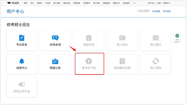Open the 资讯 navigation item
Screen dimensions: 187x105
[x=32, y=3]
